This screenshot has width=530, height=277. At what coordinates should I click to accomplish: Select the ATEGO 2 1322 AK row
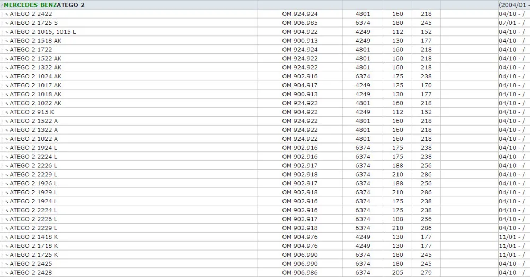tap(265, 68)
